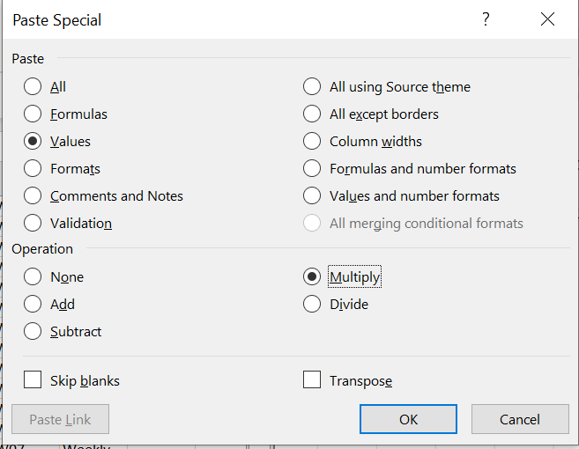Select Values and number formats

pyautogui.click(x=312, y=195)
